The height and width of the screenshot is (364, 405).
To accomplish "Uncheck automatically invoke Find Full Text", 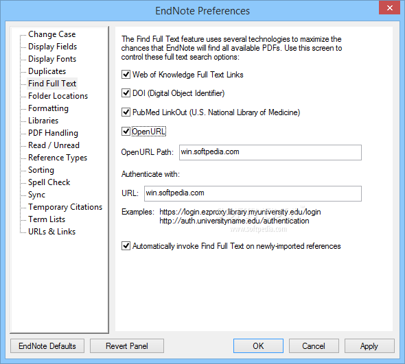I will pyautogui.click(x=126, y=246).
